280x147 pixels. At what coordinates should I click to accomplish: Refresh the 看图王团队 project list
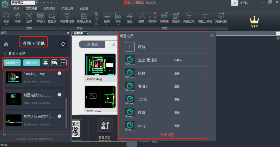click(63, 44)
